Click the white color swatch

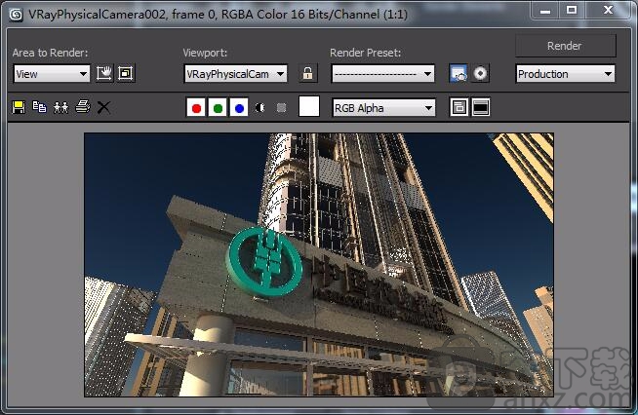[x=309, y=106]
